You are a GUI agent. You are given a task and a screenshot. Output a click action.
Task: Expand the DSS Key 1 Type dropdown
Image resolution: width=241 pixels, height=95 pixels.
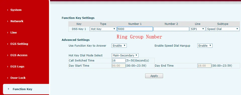click(x=103, y=29)
